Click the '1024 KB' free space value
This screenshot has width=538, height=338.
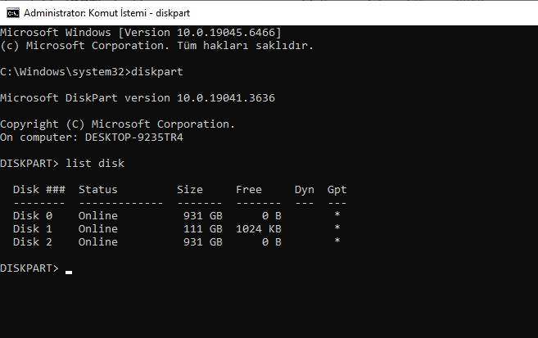tap(259, 228)
